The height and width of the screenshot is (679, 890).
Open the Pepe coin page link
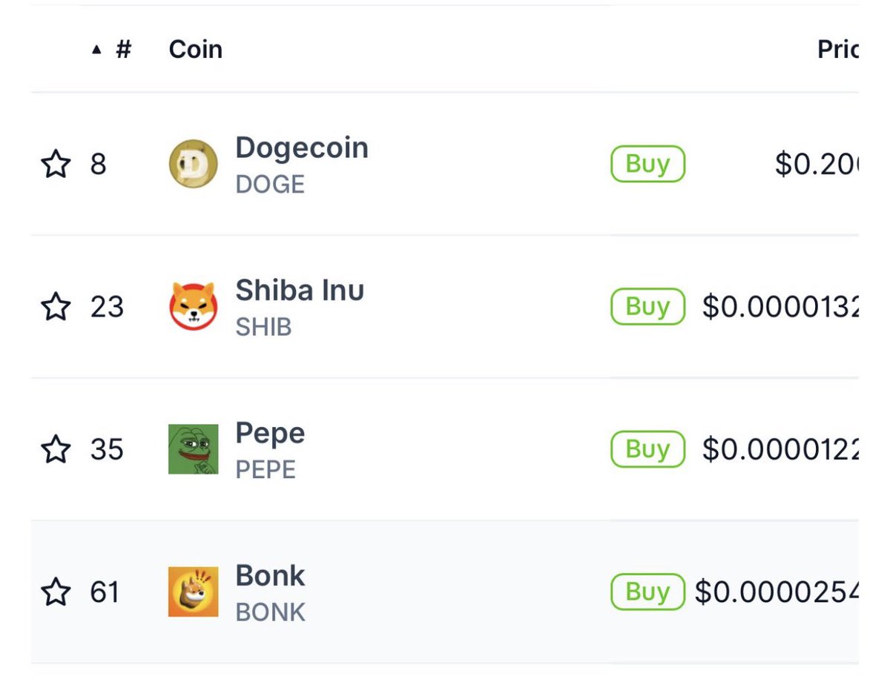pos(270,434)
